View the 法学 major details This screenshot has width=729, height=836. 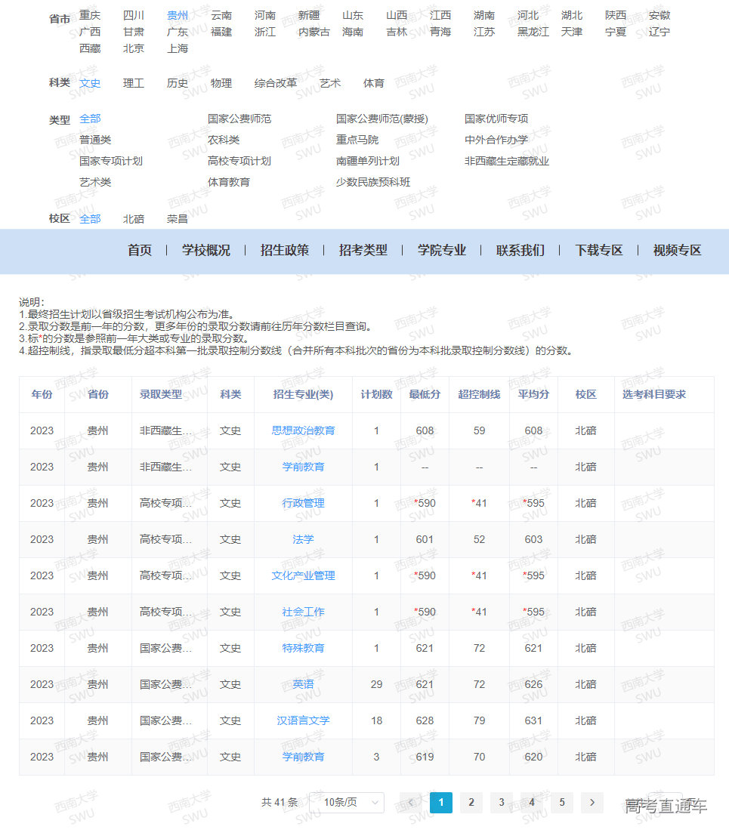pyautogui.click(x=304, y=539)
